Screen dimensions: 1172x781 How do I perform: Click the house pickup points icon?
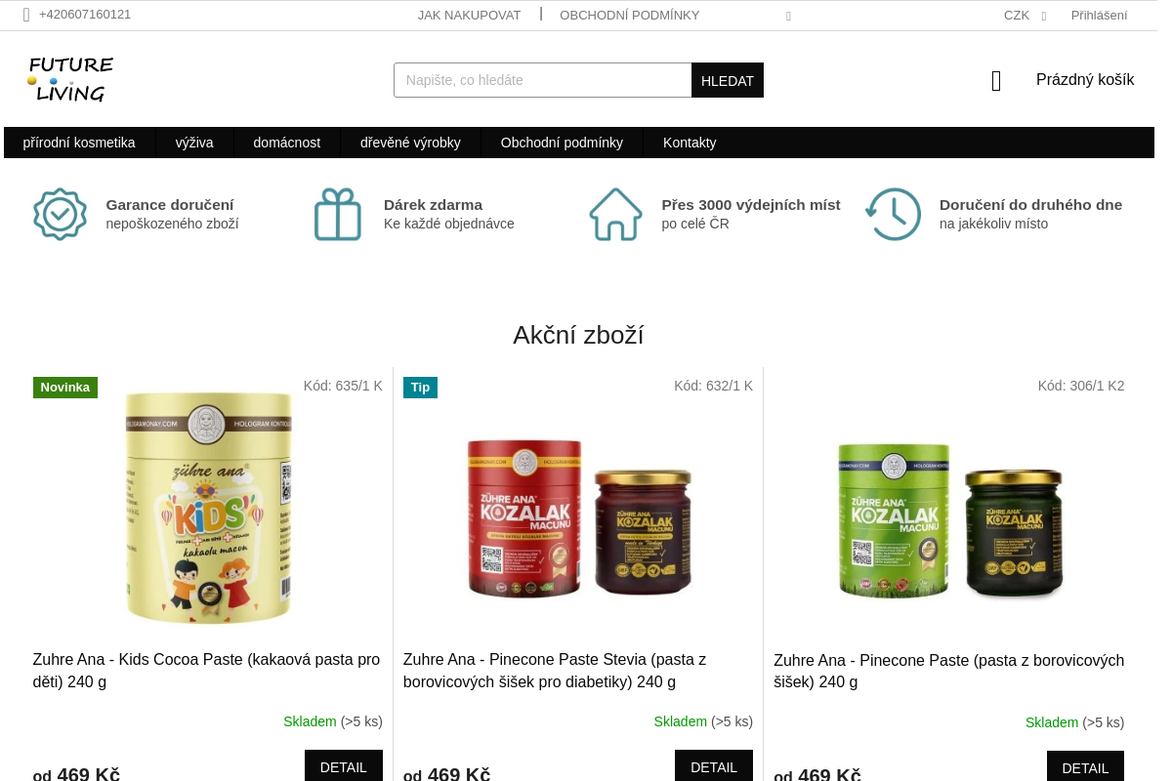615,214
